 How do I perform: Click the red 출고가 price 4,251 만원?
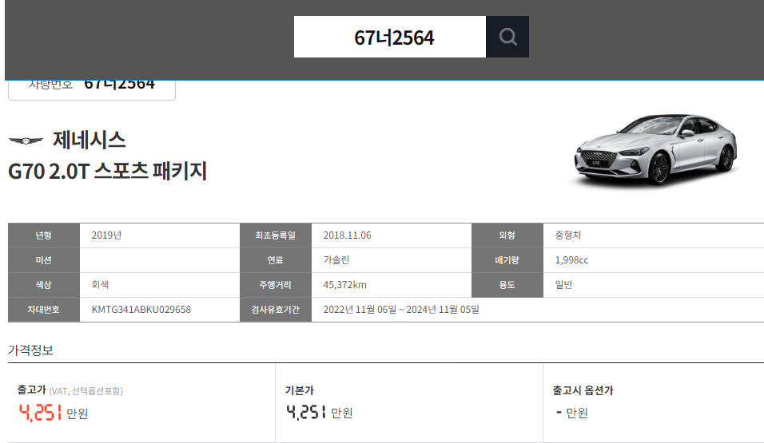(53, 413)
